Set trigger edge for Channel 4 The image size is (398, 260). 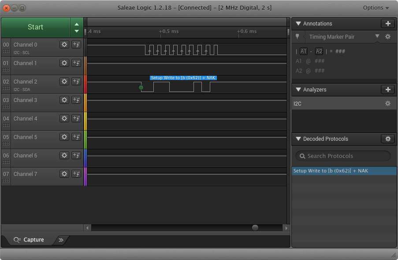pyautogui.click(x=76, y=119)
